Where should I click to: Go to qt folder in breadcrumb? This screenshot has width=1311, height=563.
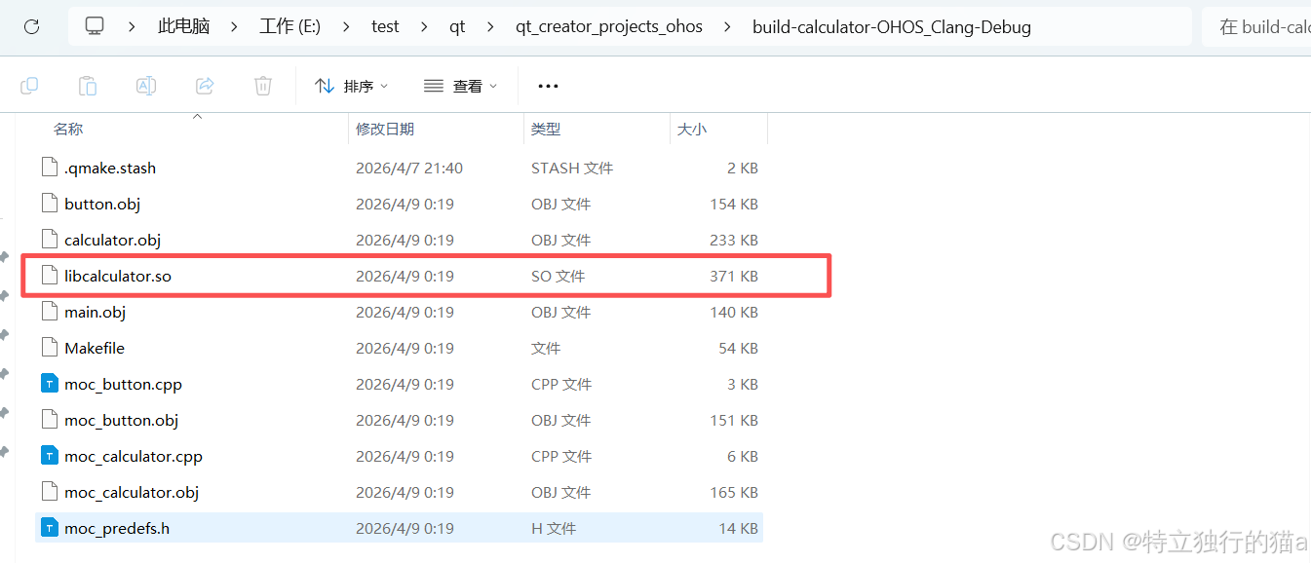(457, 26)
